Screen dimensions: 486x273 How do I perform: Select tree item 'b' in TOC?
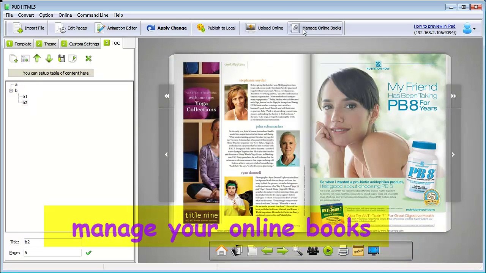pos(16,91)
